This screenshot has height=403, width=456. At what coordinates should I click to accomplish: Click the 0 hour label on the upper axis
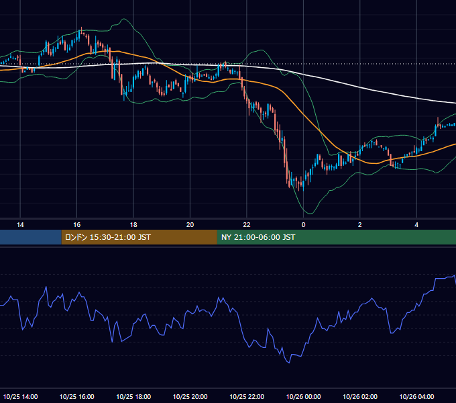coord(303,225)
